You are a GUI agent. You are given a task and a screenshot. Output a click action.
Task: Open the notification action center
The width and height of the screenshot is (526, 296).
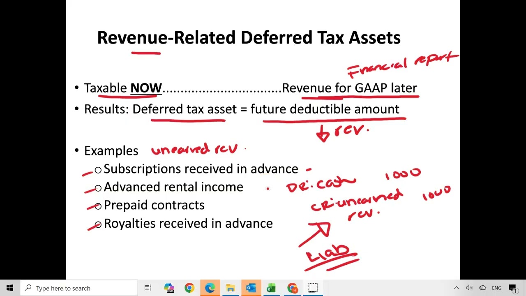[x=513, y=288]
